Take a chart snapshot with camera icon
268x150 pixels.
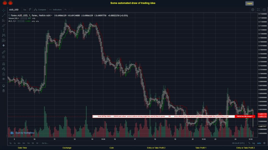tap(264, 10)
